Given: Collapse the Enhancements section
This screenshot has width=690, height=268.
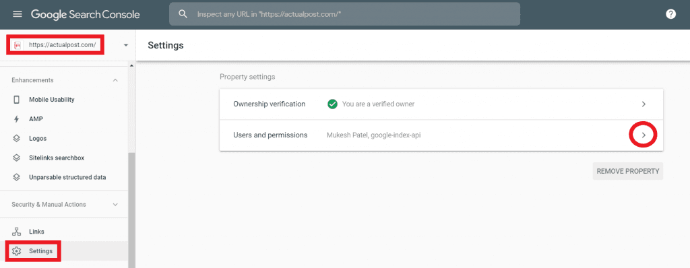Looking at the screenshot, I should [x=115, y=80].
